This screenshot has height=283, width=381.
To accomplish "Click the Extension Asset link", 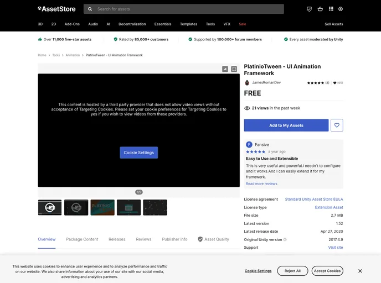I will [329, 207].
